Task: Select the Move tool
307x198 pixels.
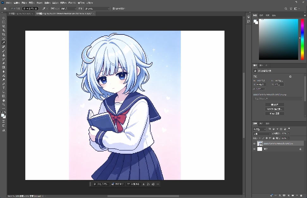Action: 3,18
